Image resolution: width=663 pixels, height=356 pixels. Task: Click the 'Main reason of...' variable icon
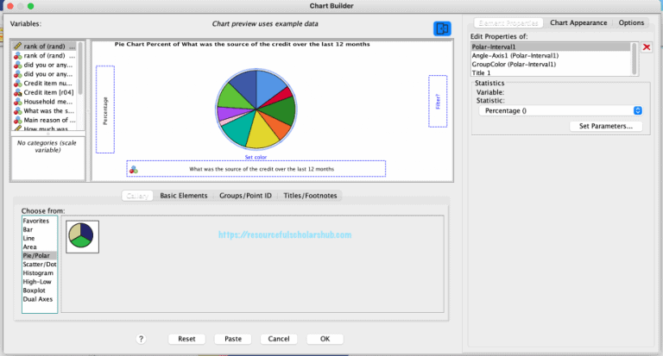coord(17,122)
